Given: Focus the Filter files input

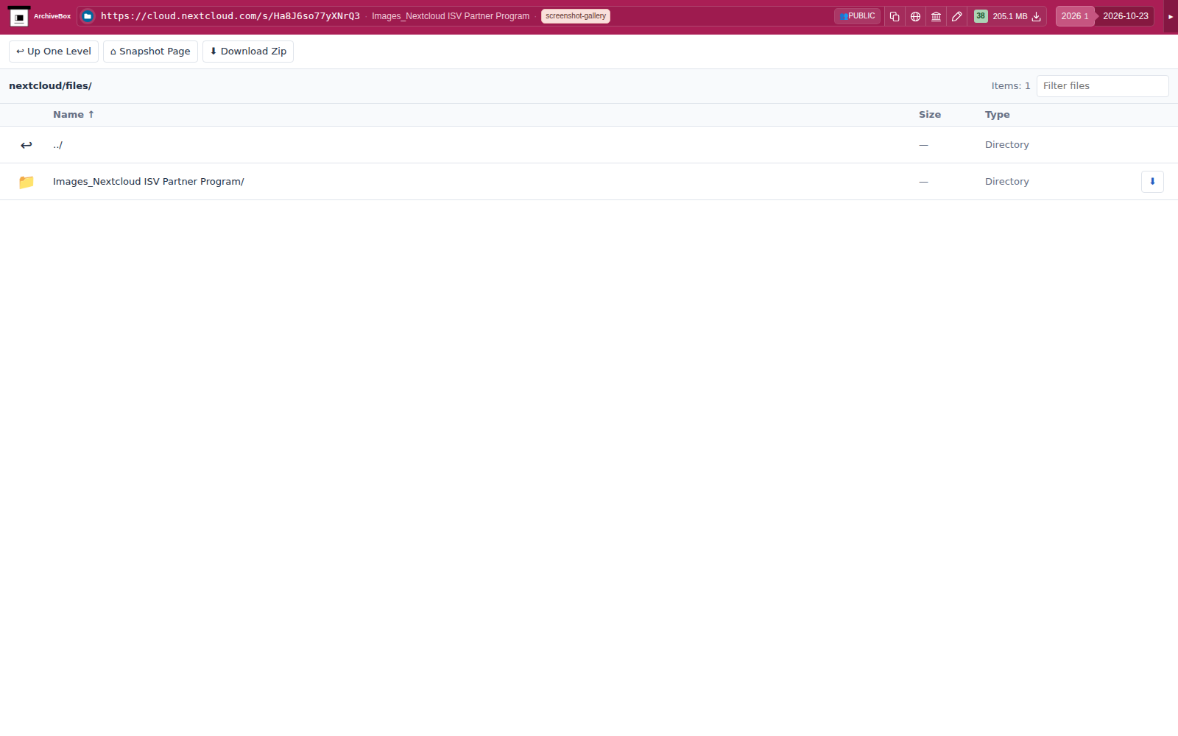Looking at the screenshot, I should click(x=1102, y=86).
